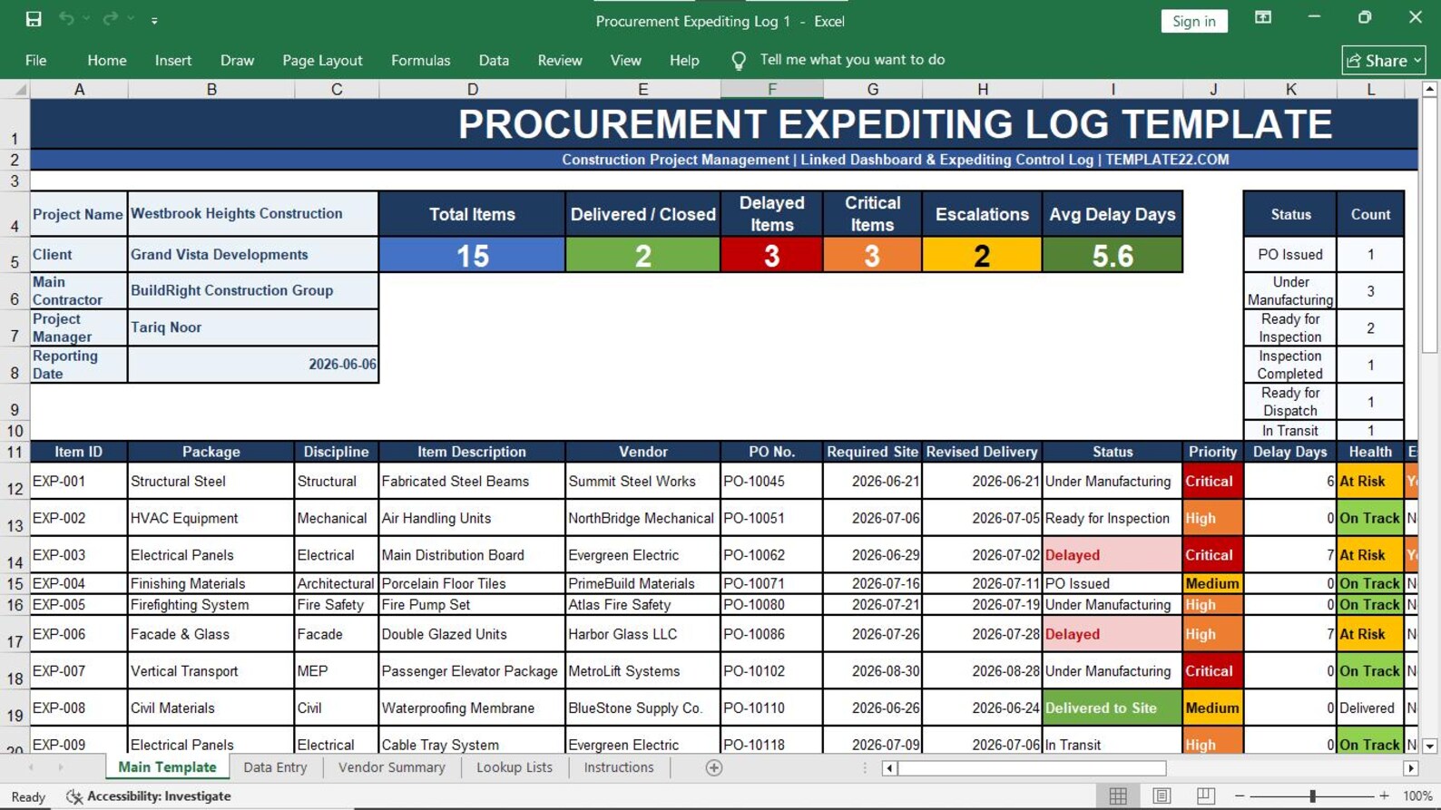Select row 12 header

[x=15, y=482]
